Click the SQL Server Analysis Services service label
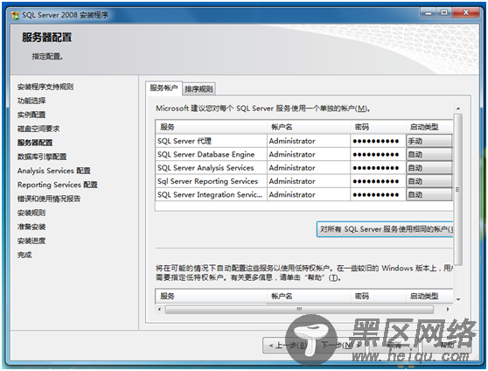Image resolution: width=488 pixels, height=371 pixels. 206,168
